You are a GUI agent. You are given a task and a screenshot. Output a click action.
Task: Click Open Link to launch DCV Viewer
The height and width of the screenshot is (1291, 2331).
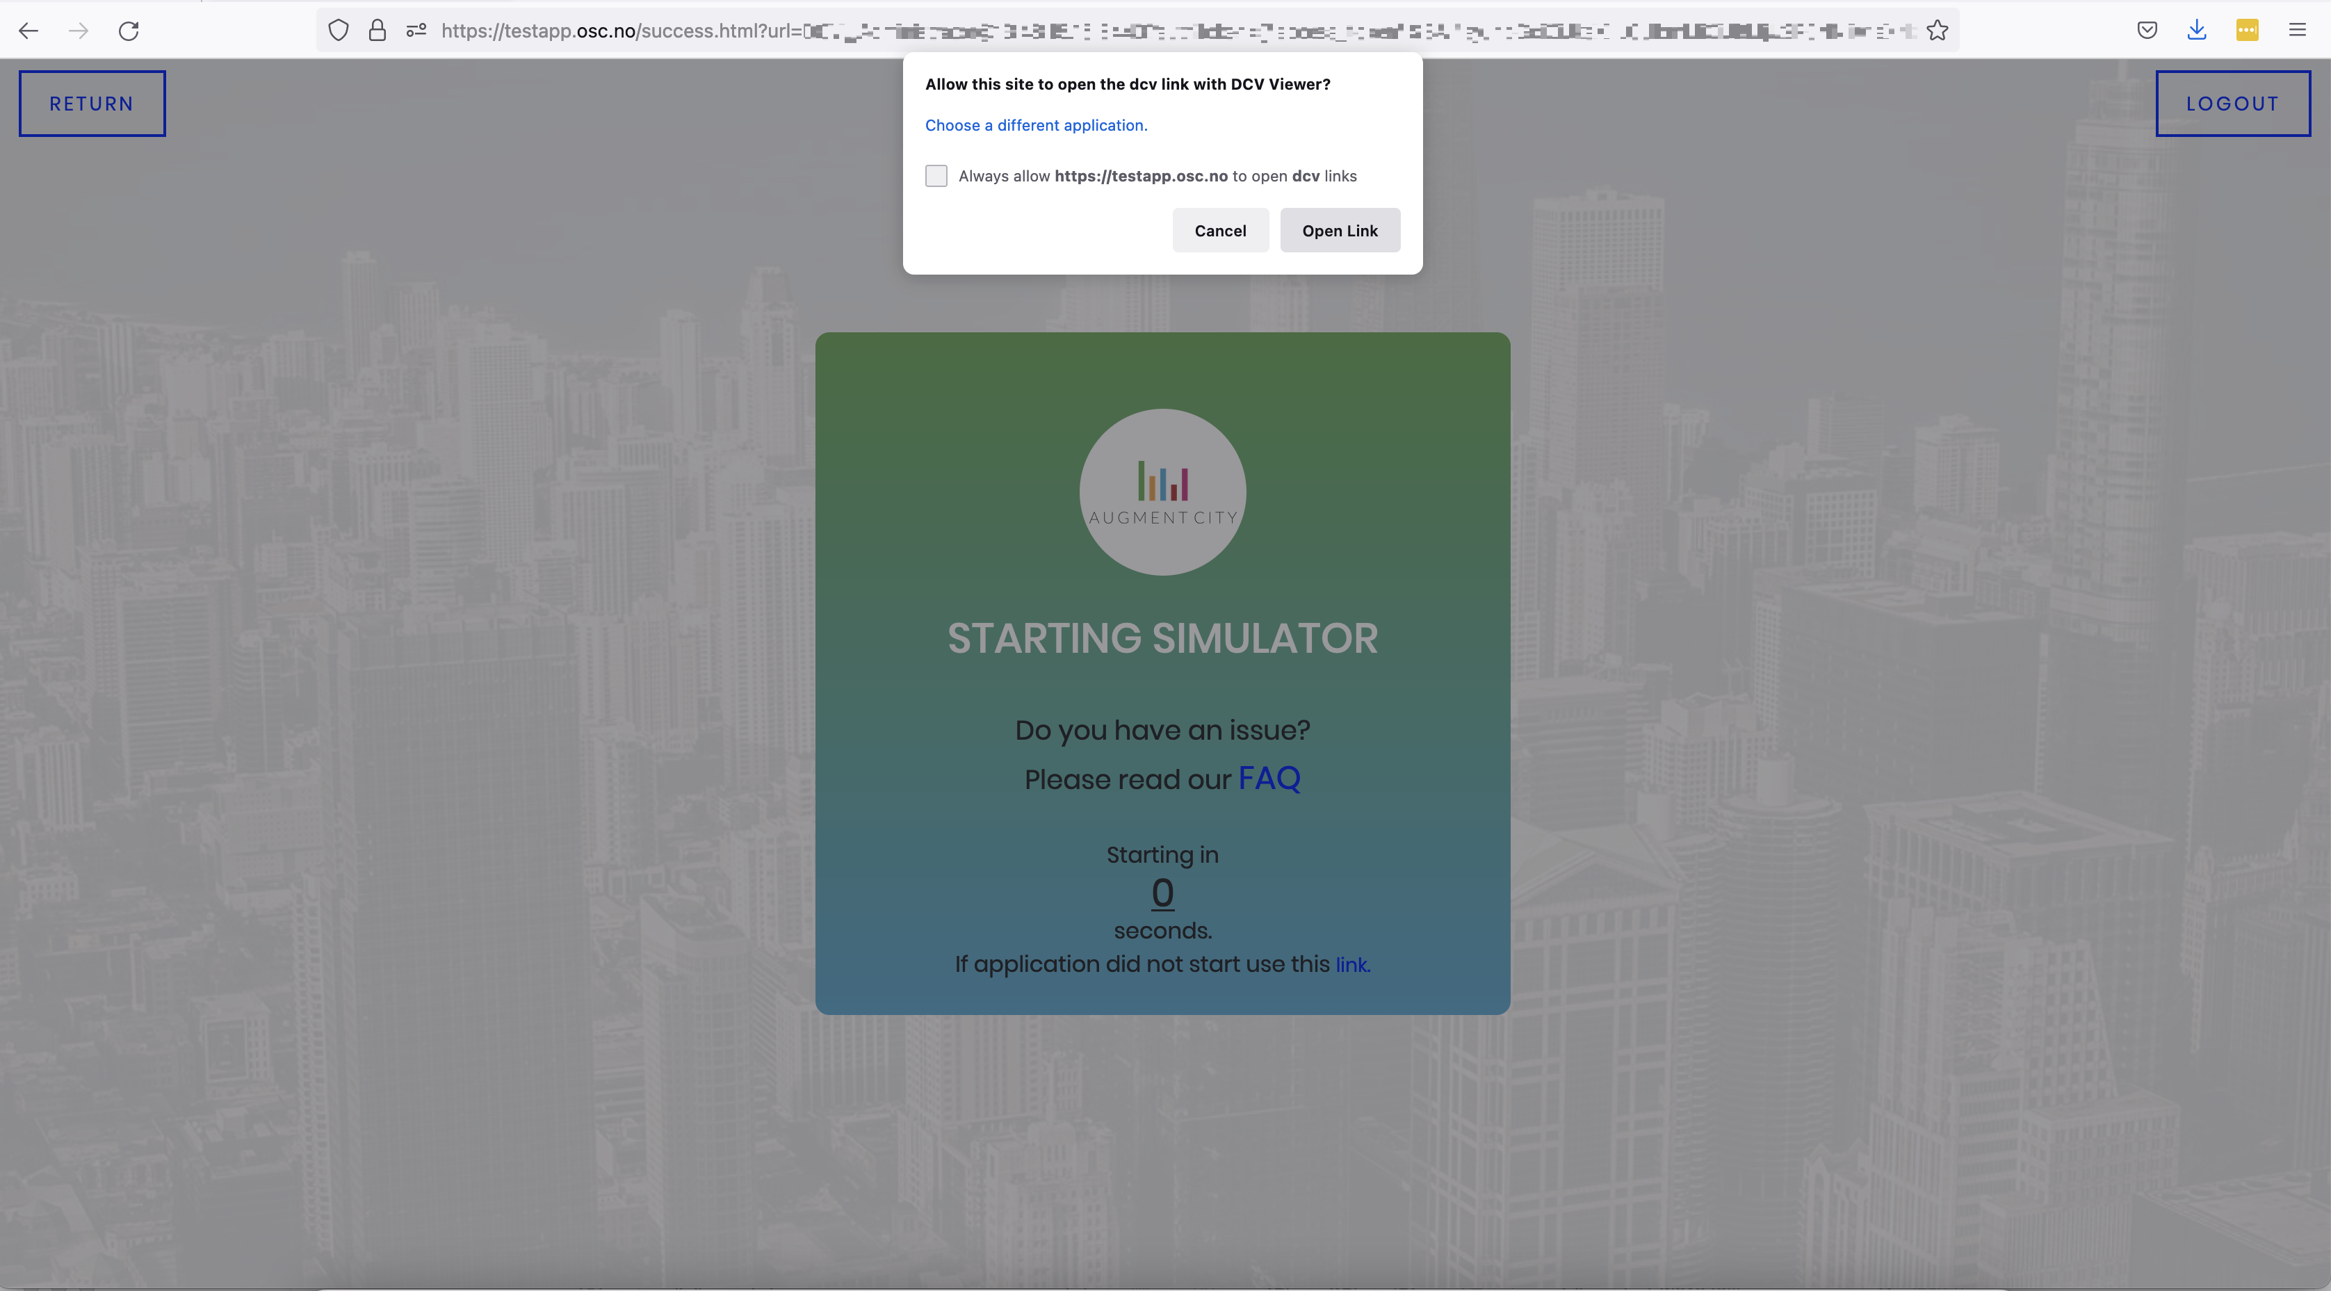click(1340, 229)
